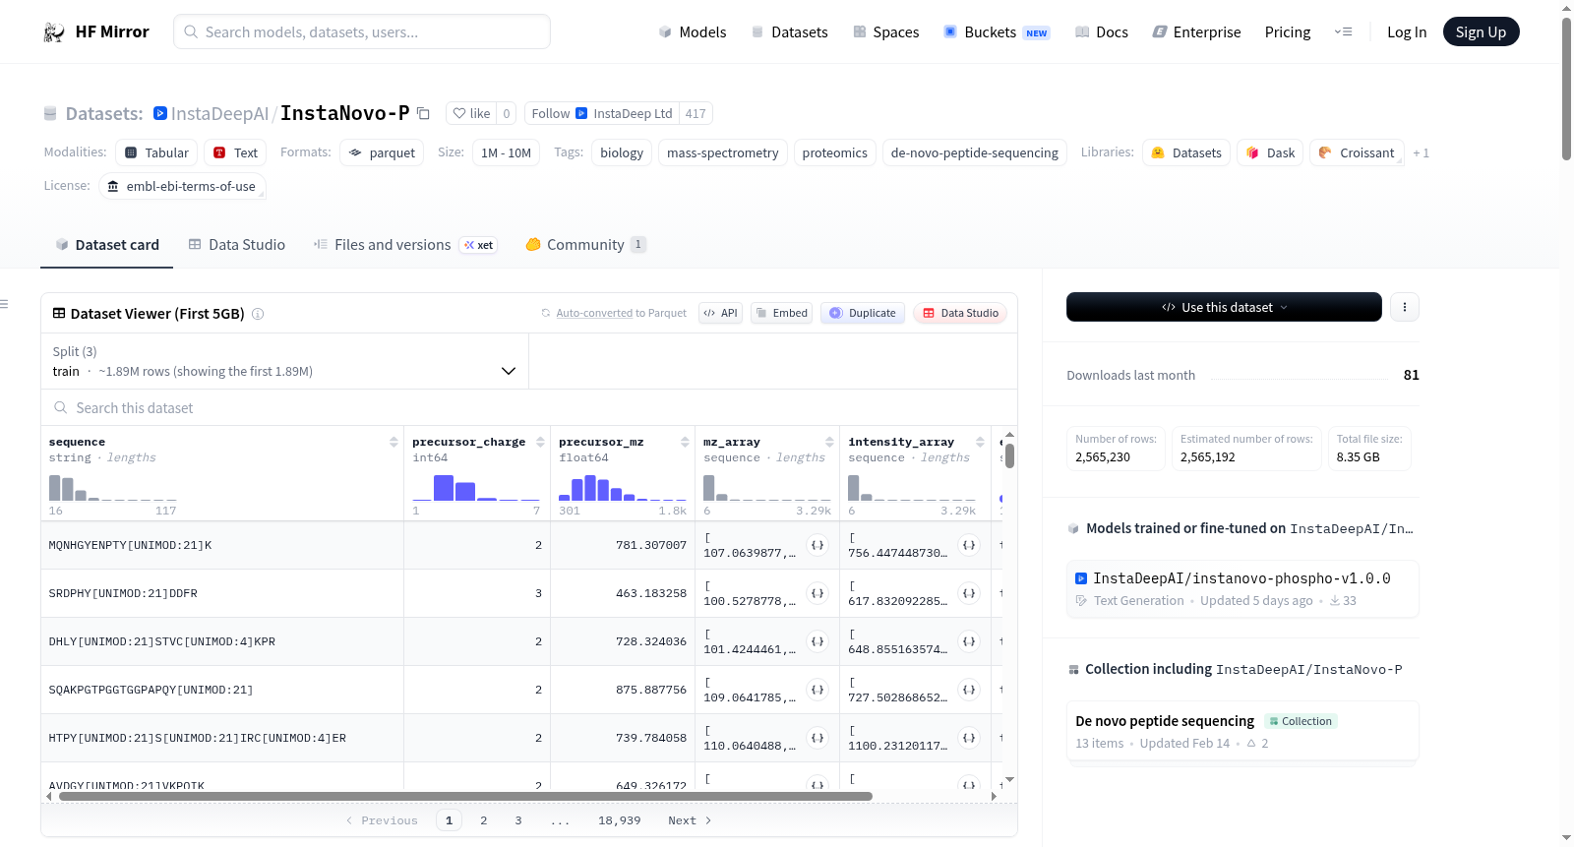Go to the Next table page

tap(690, 820)
